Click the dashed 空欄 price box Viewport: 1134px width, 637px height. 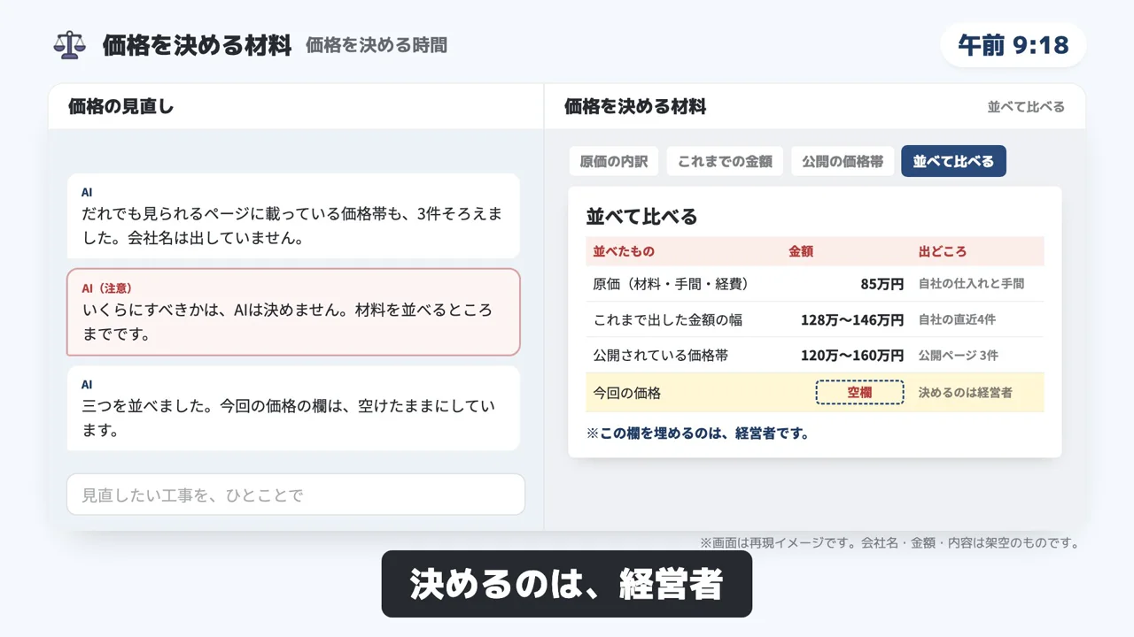pos(859,392)
